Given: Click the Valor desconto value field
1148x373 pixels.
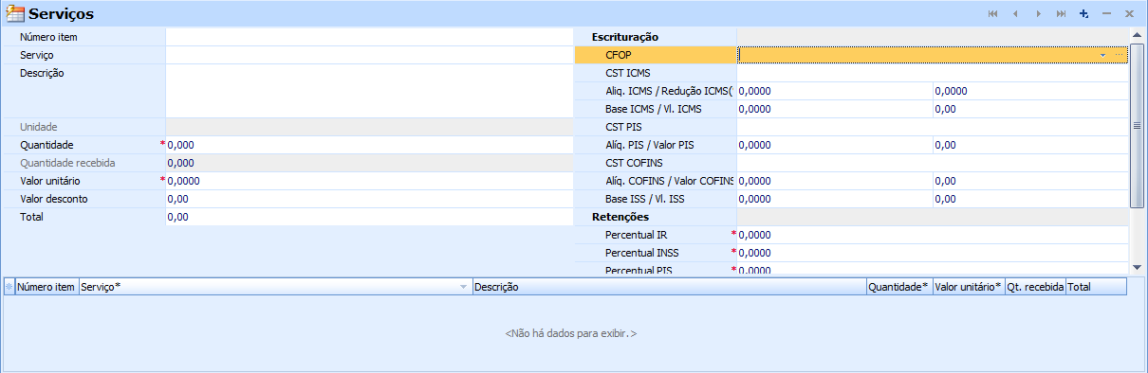Looking at the screenshot, I should pos(369,199).
